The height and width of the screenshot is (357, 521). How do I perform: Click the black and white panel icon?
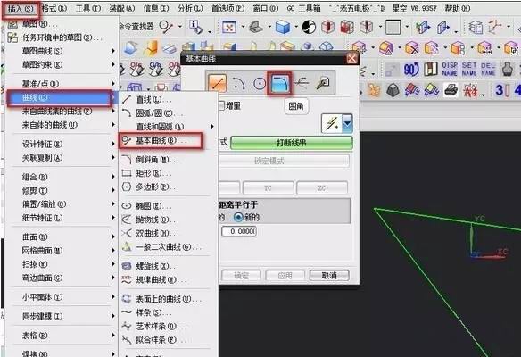(431, 69)
